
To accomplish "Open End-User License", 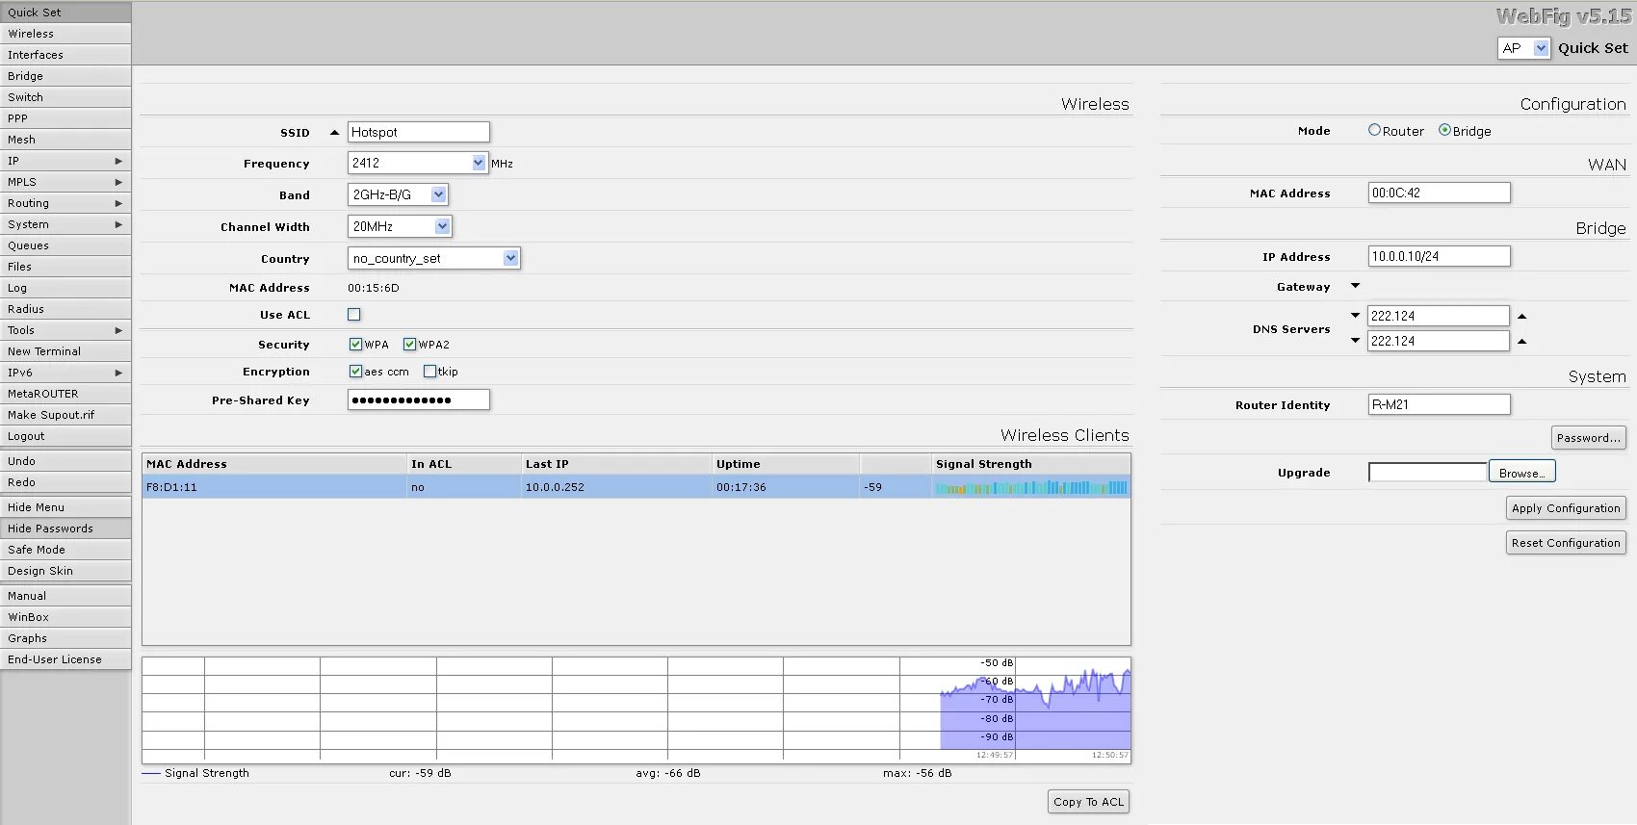I will pyautogui.click(x=65, y=659).
